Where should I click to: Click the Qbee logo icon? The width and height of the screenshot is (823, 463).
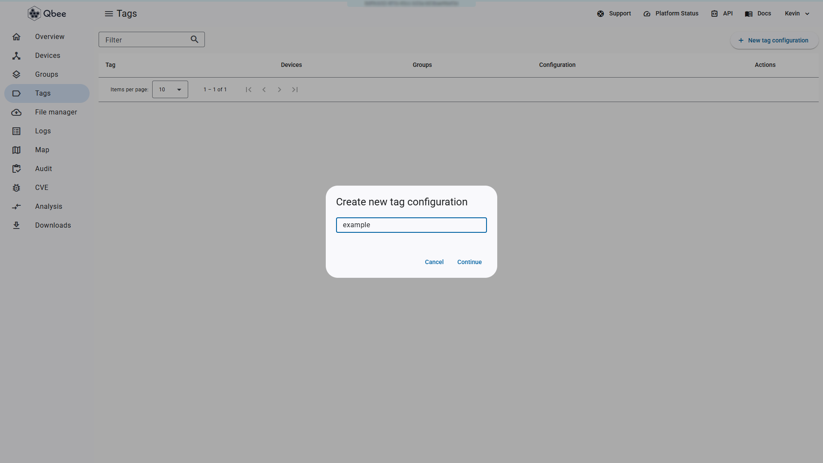(34, 13)
